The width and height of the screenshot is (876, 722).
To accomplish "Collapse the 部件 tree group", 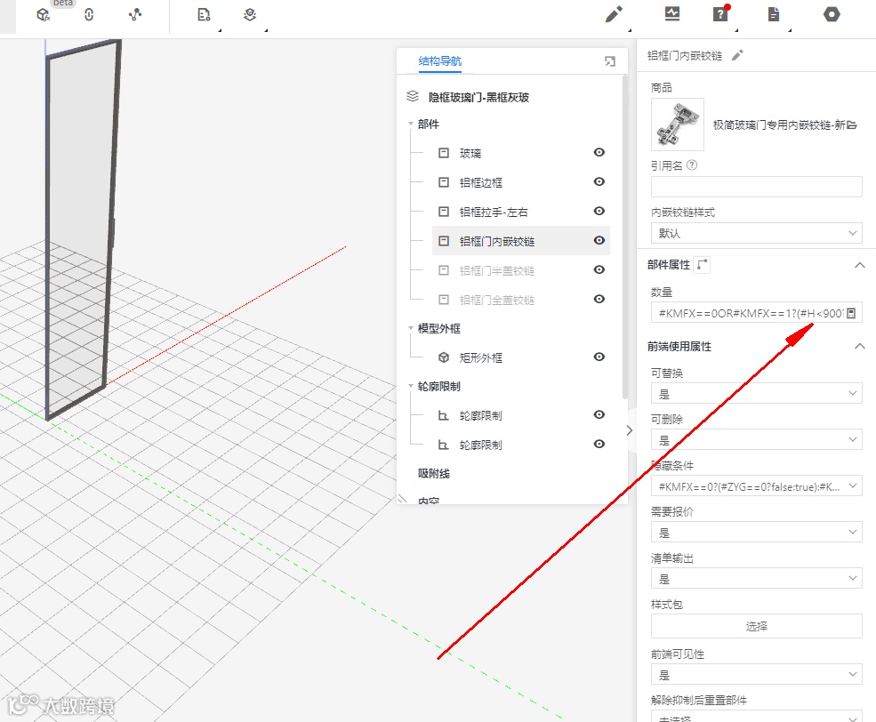I will (x=411, y=124).
